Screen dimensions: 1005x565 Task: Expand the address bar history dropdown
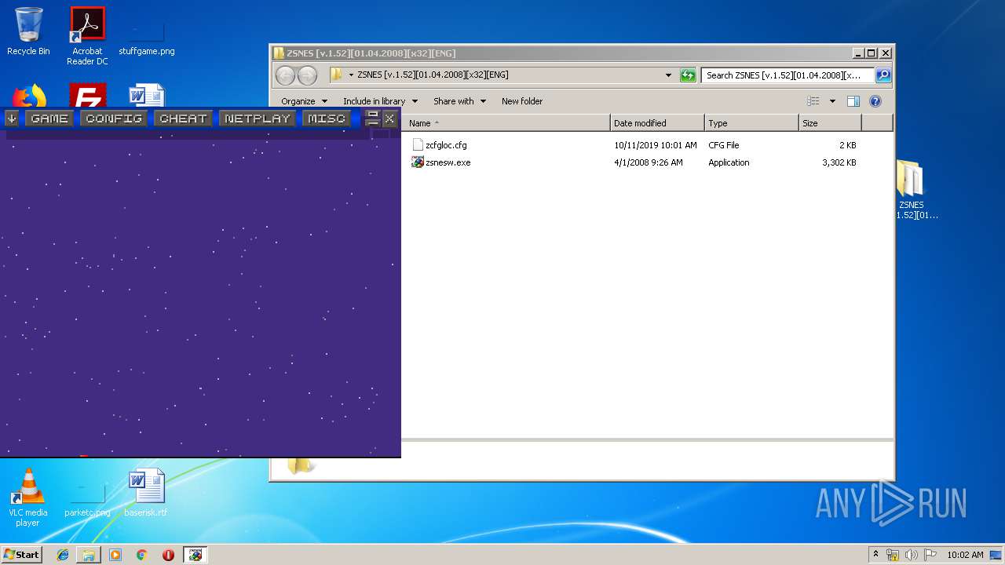[x=668, y=75]
